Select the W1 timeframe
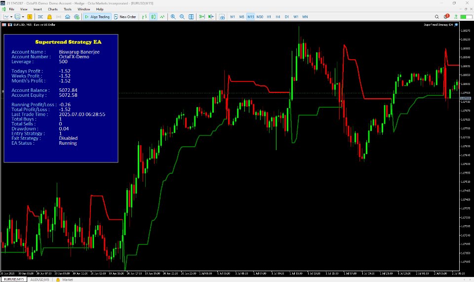The height and width of the screenshot is (282, 474). tap(296, 17)
